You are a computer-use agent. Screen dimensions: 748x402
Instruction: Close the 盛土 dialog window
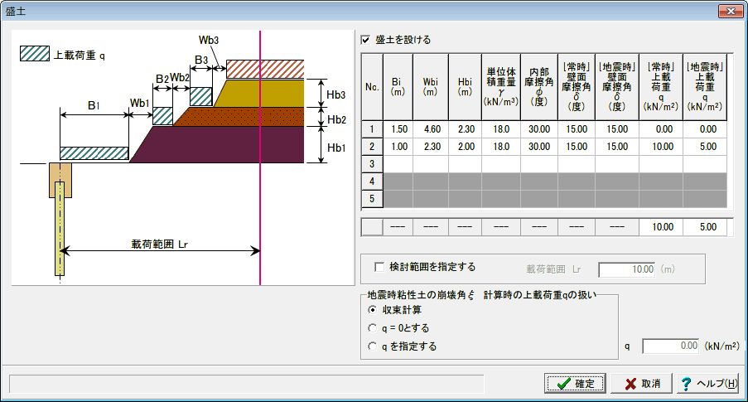tap(731, 11)
